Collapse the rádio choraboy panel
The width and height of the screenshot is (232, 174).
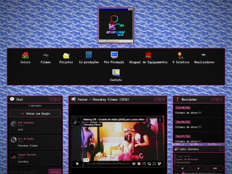(x=221, y=149)
